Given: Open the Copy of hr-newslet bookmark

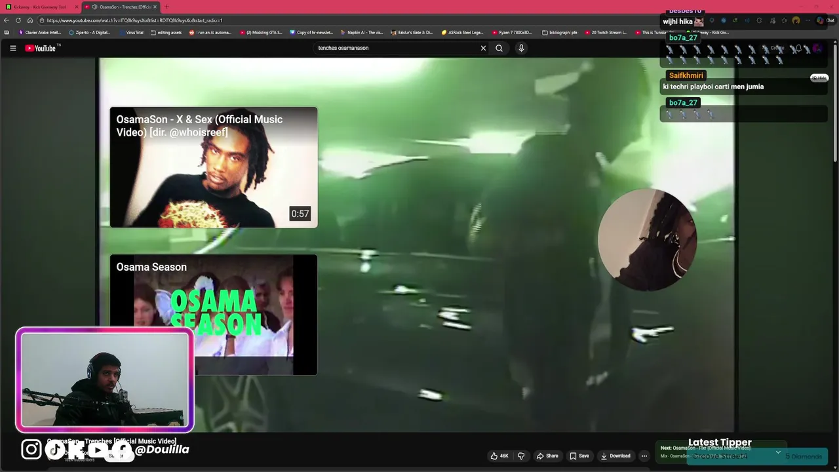Looking at the screenshot, I should 311,32.
